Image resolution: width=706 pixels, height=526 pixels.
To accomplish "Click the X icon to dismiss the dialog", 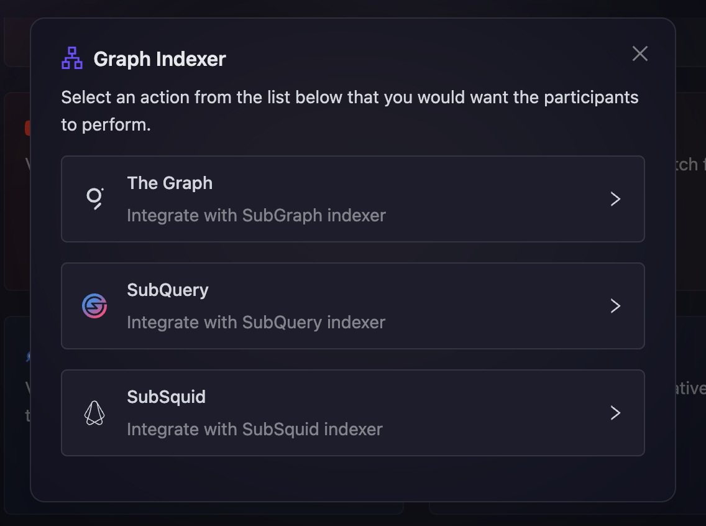I will 640,53.
